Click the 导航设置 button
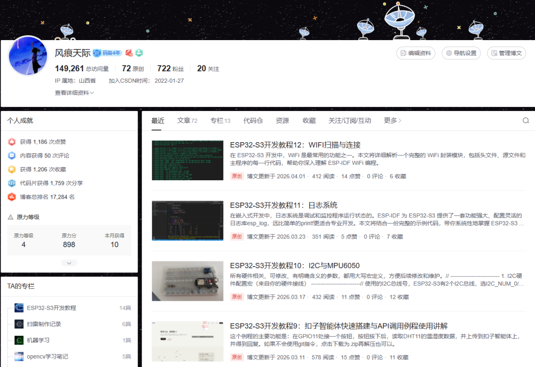 461,53
